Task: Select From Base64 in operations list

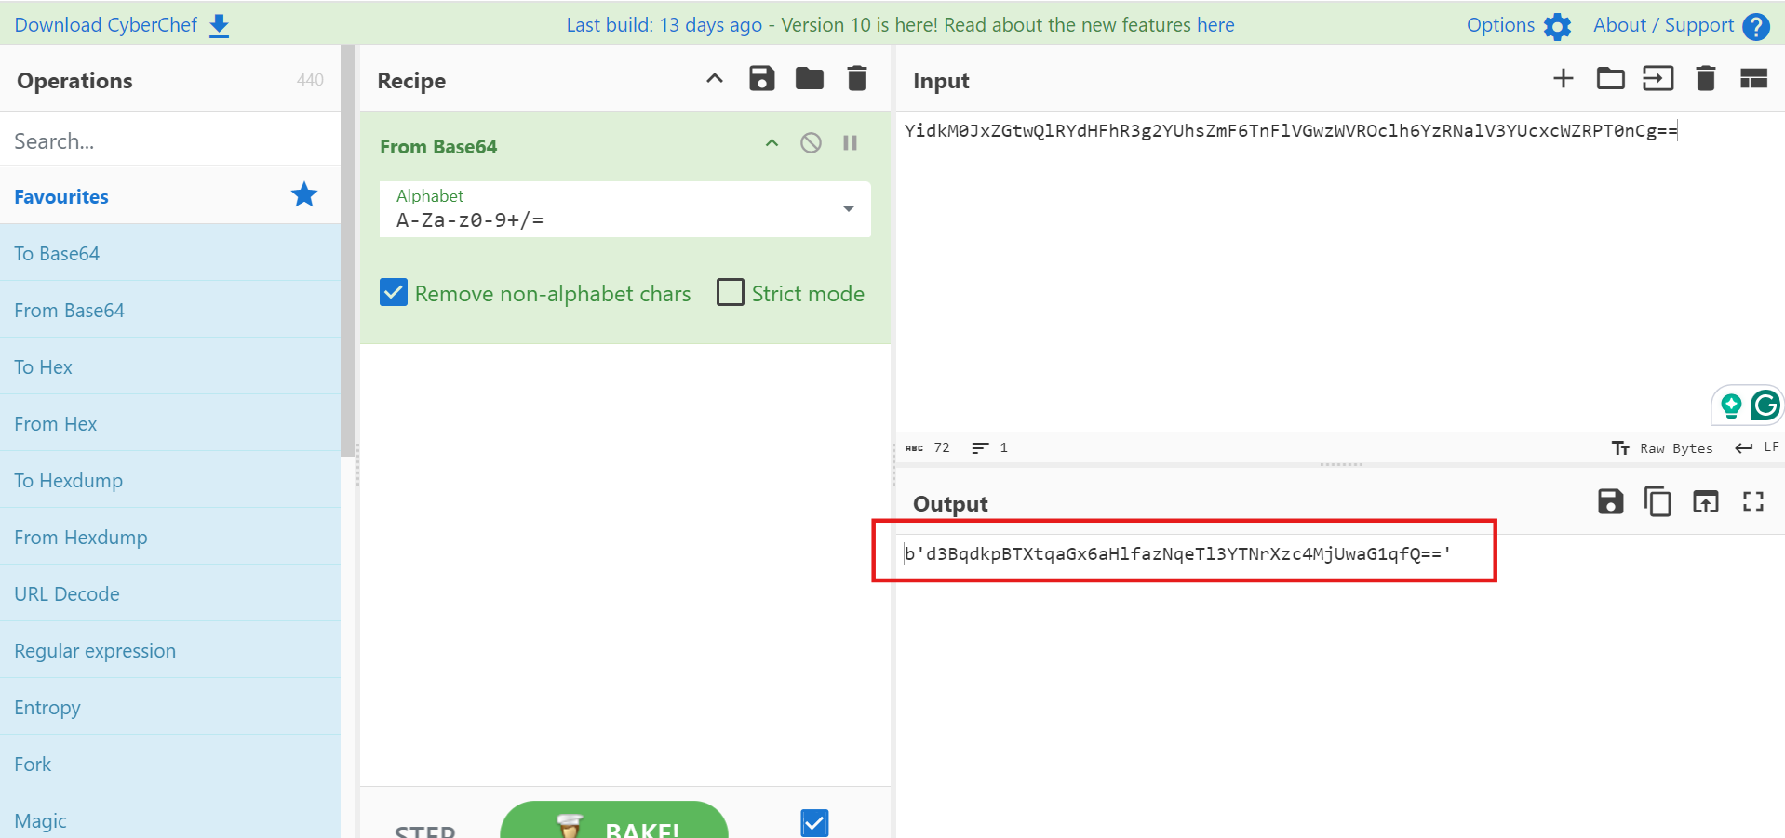Action: [170, 310]
